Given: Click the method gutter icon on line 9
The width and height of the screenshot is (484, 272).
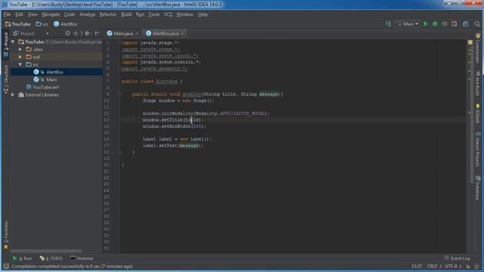Looking at the screenshot, I should [x=119, y=94].
